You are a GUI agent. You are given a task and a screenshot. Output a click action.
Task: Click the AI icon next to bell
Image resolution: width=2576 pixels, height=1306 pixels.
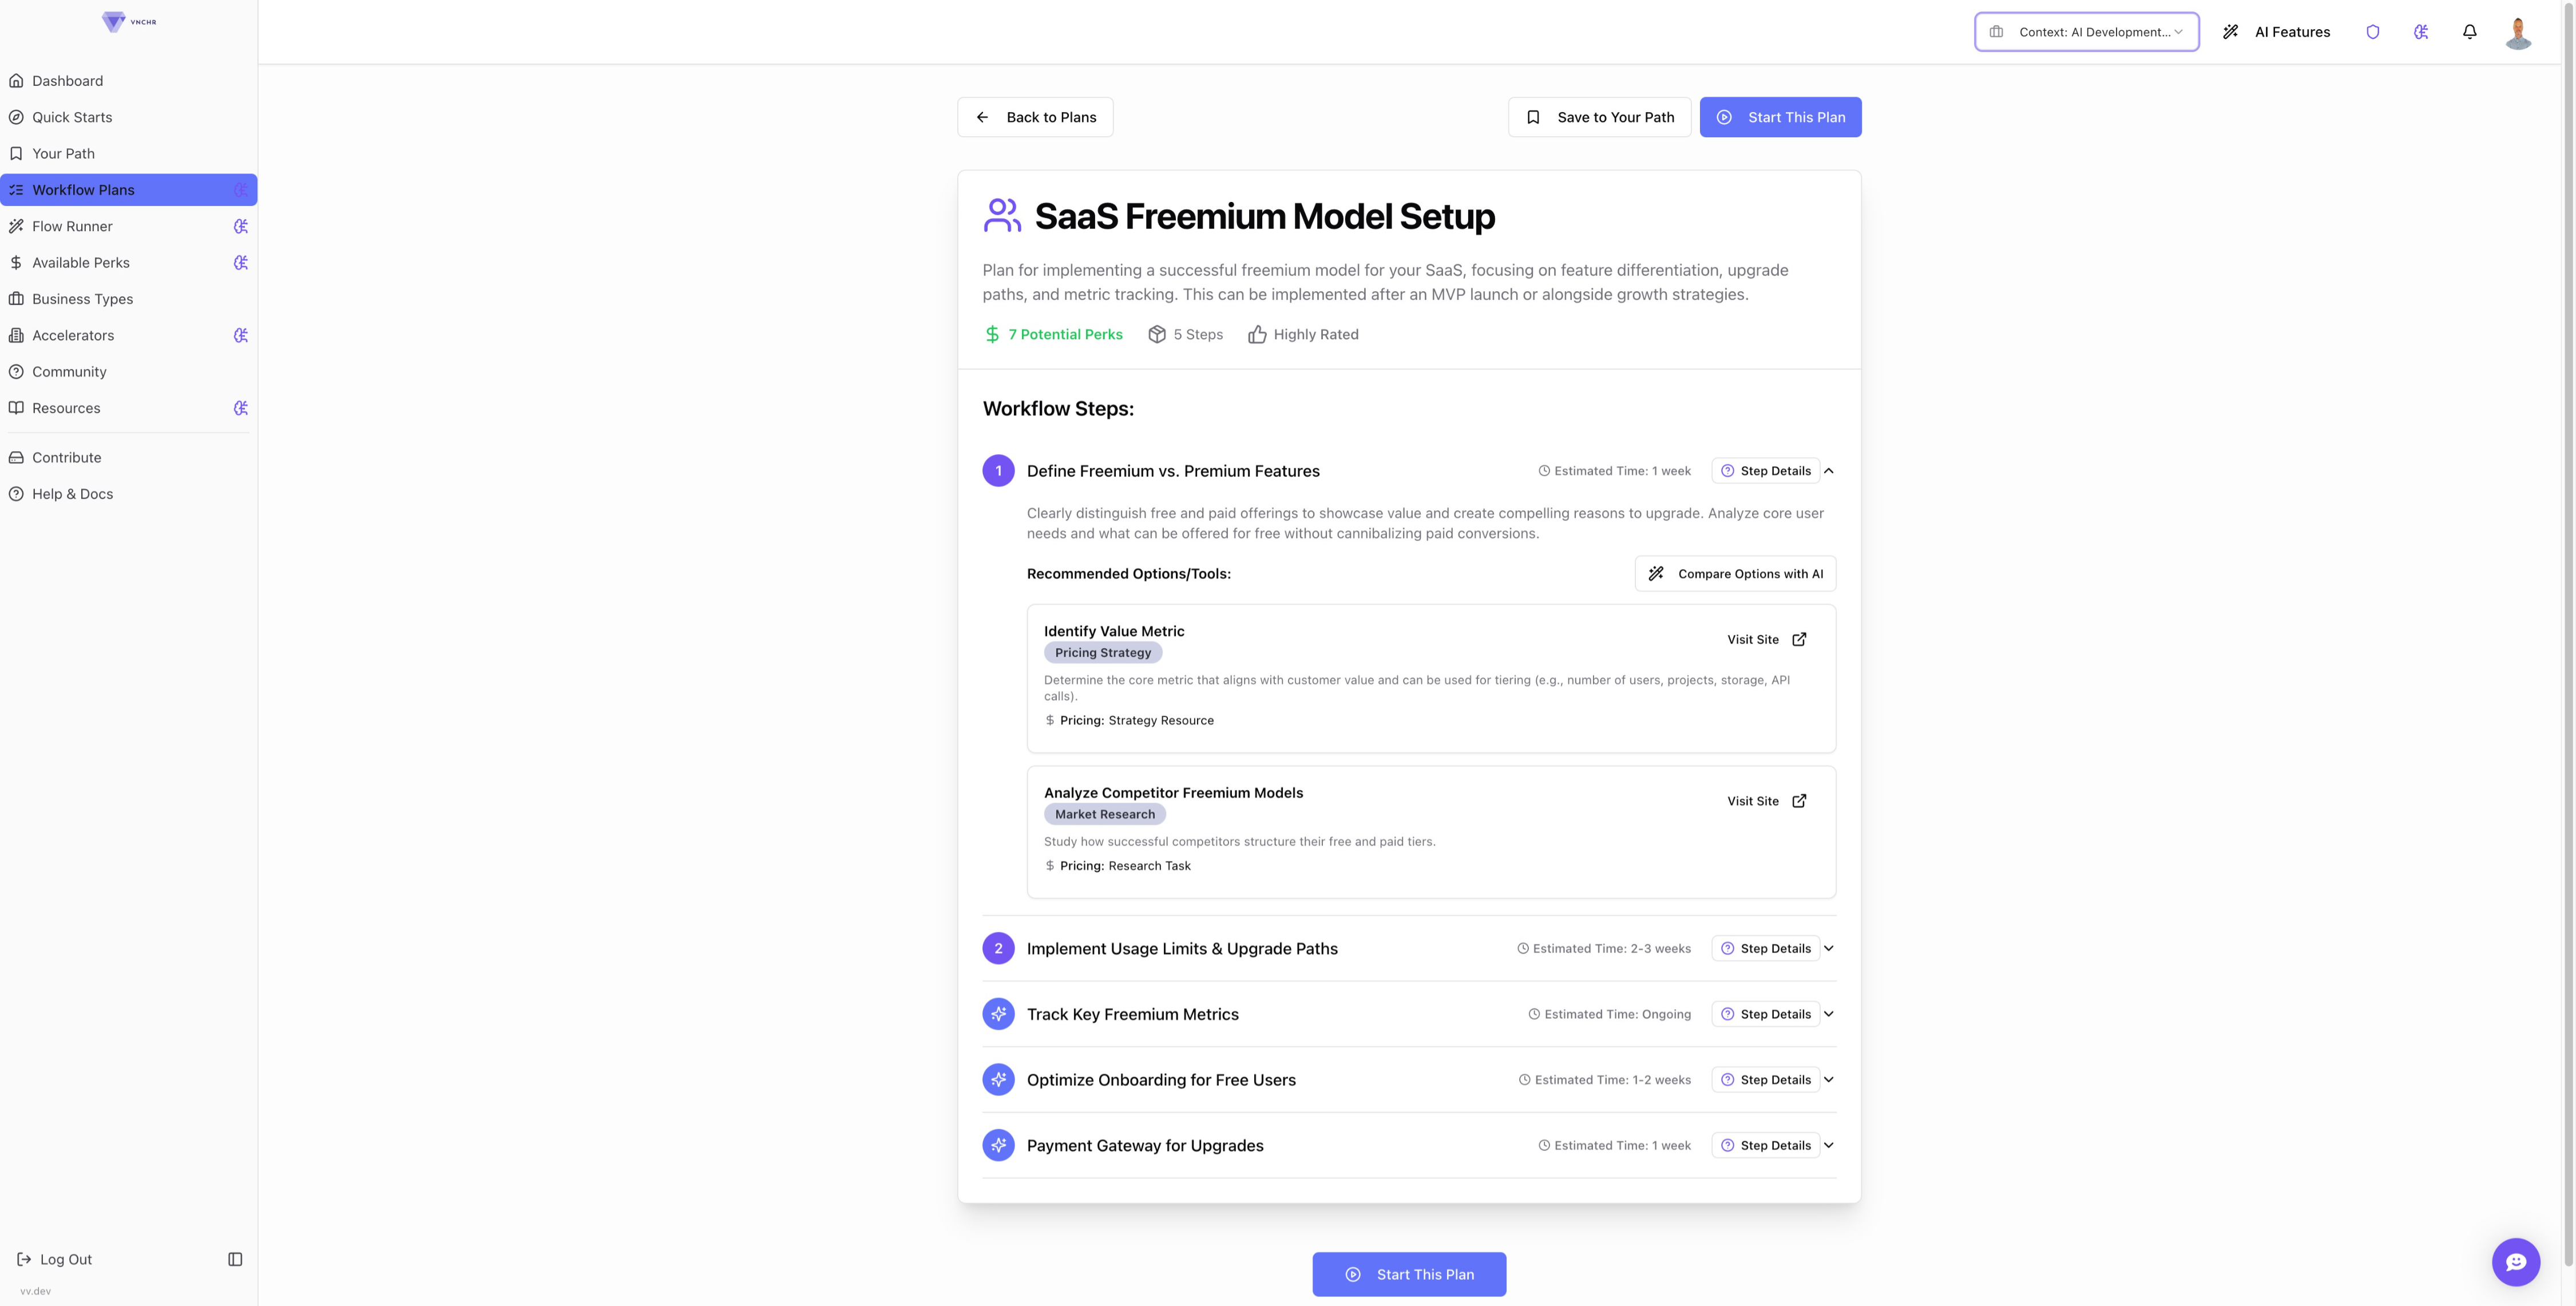point(2421,32)
